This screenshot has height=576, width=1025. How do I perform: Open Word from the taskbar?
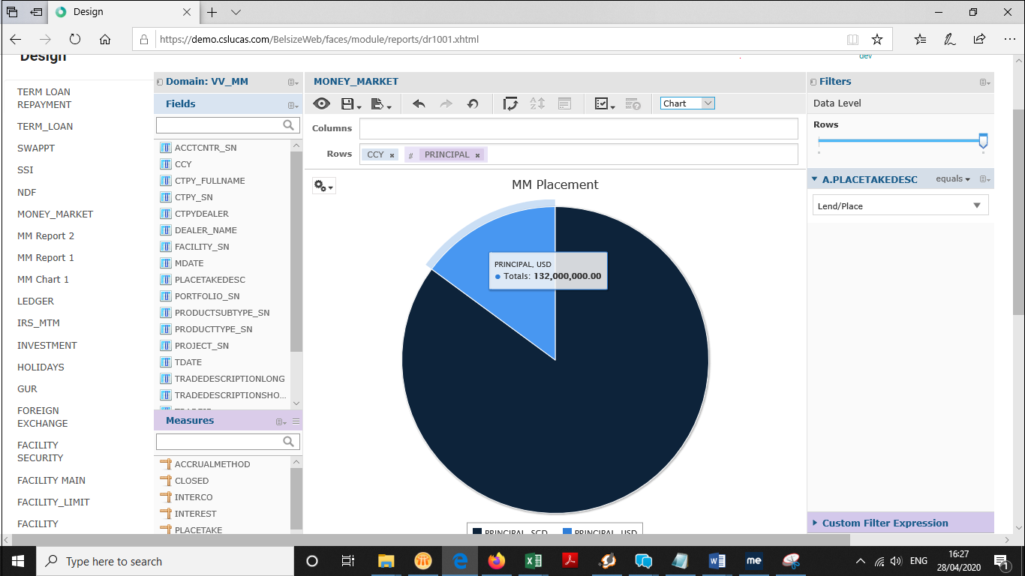(x=717, y=561)
